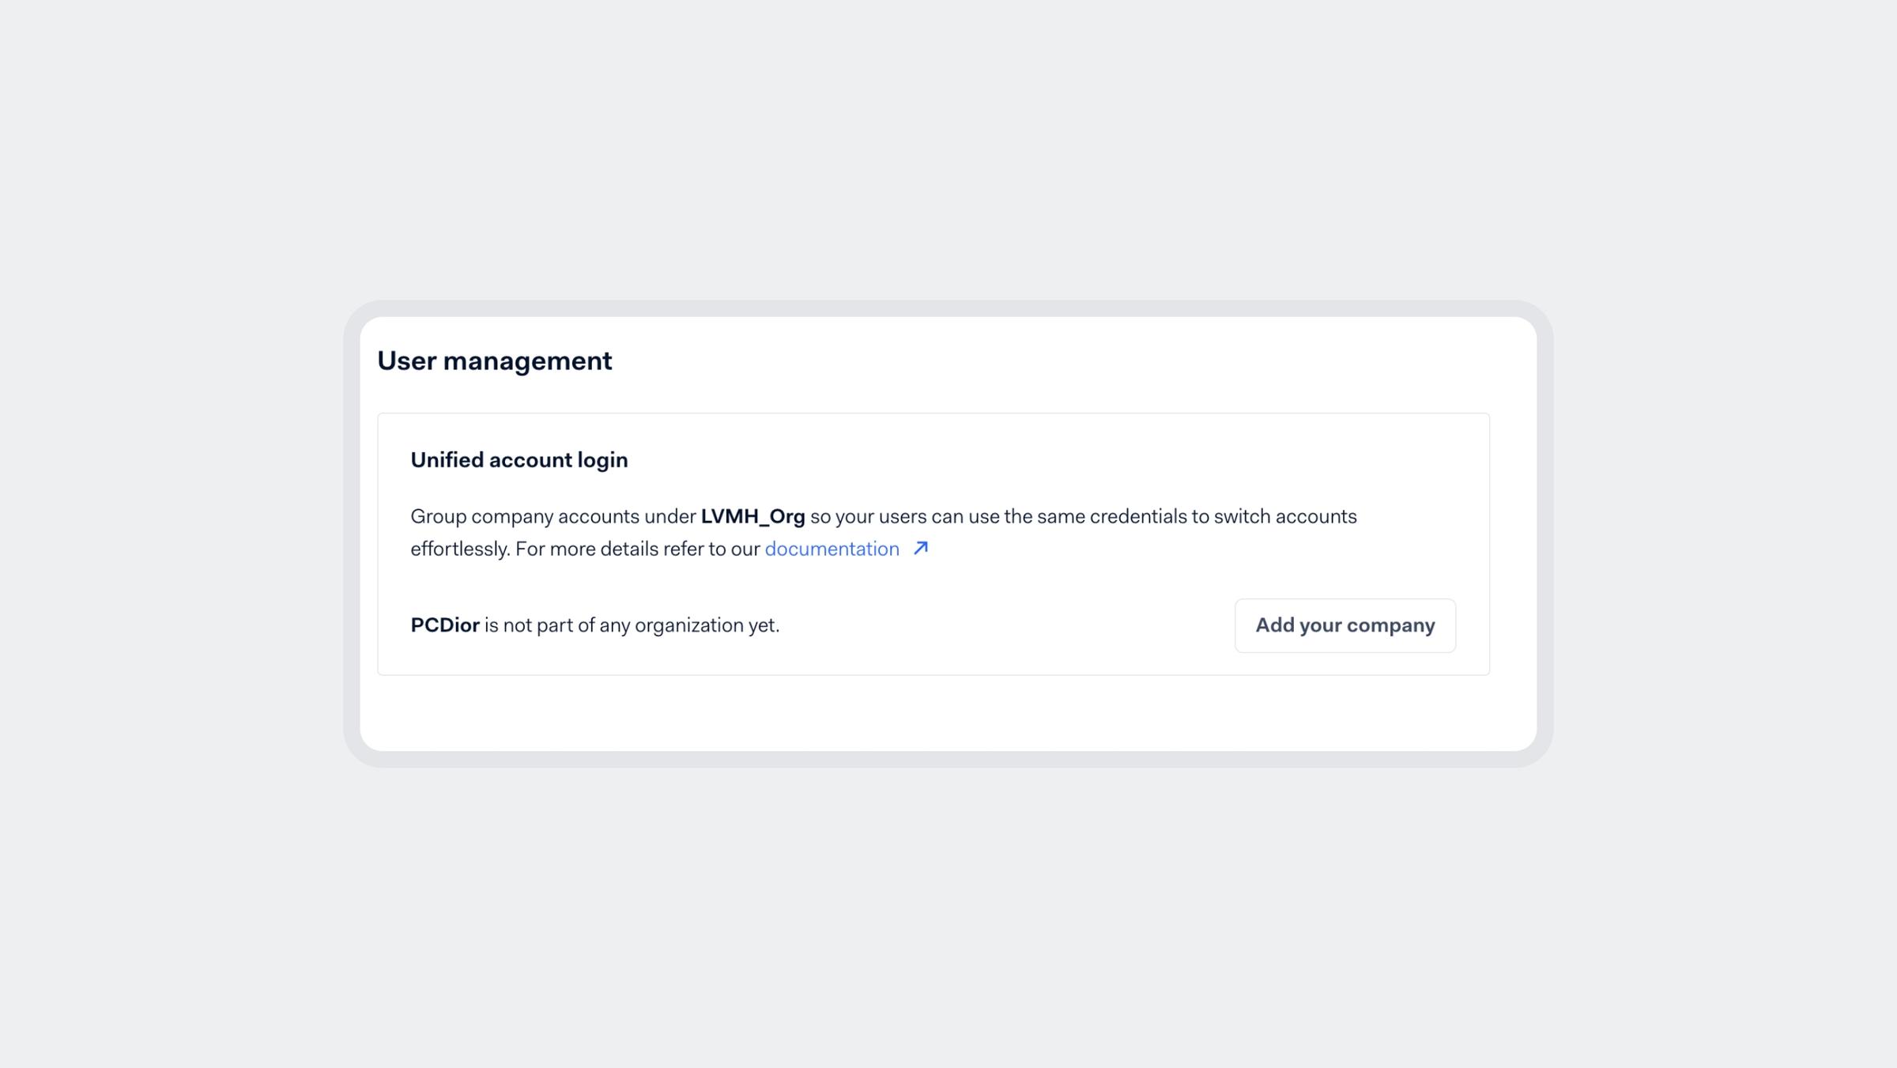Click the Add your company outlined button
Viewport: 1897px width, 1068px height.
(1344, 625)
